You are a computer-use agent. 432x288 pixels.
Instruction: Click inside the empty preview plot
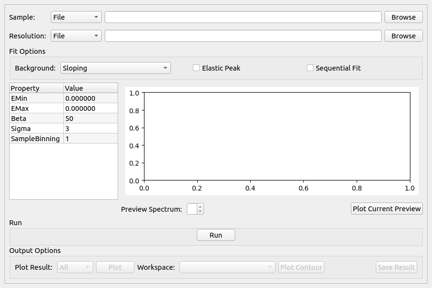pos(277,137)
